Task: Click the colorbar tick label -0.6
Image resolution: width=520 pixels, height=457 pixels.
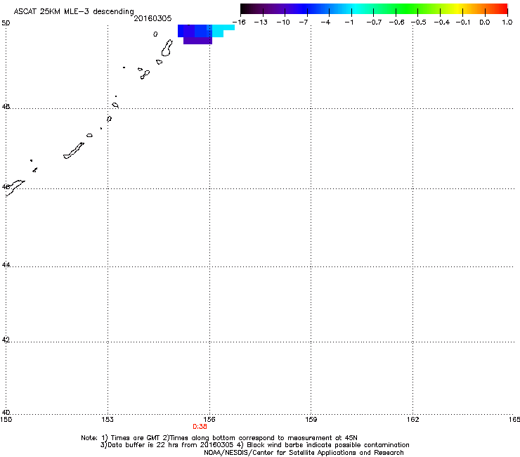Action: click(x=396, y=22)
